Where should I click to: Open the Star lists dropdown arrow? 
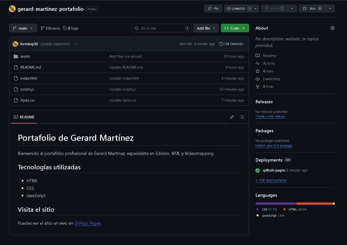[330, 8]
